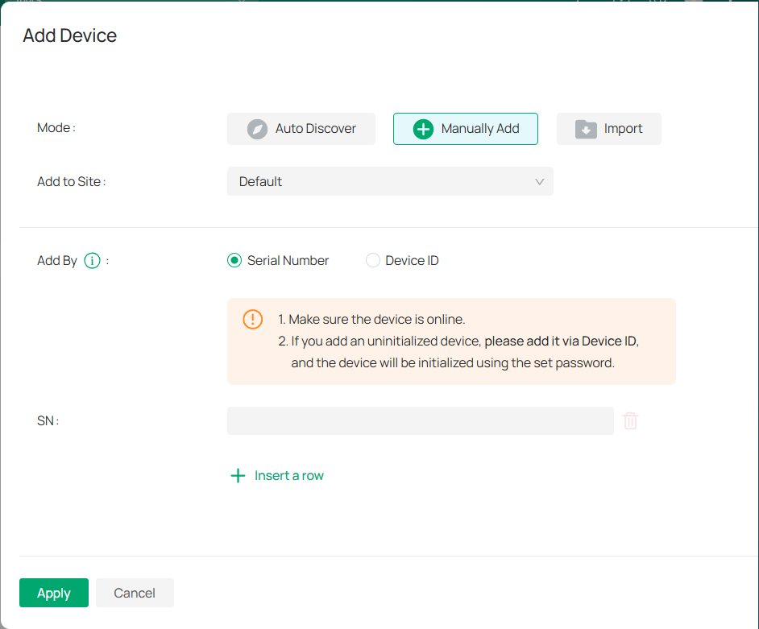Select the Manually Add mode button
759x629 pixels.
click(466, 128)
